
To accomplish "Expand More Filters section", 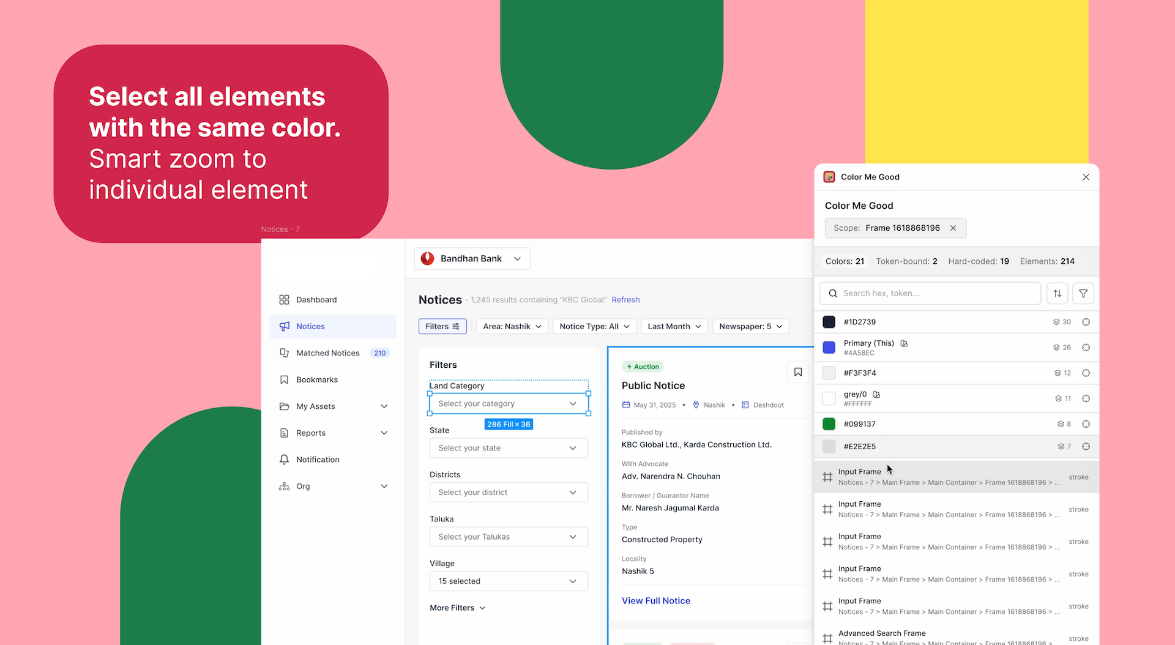I will 458,608.
